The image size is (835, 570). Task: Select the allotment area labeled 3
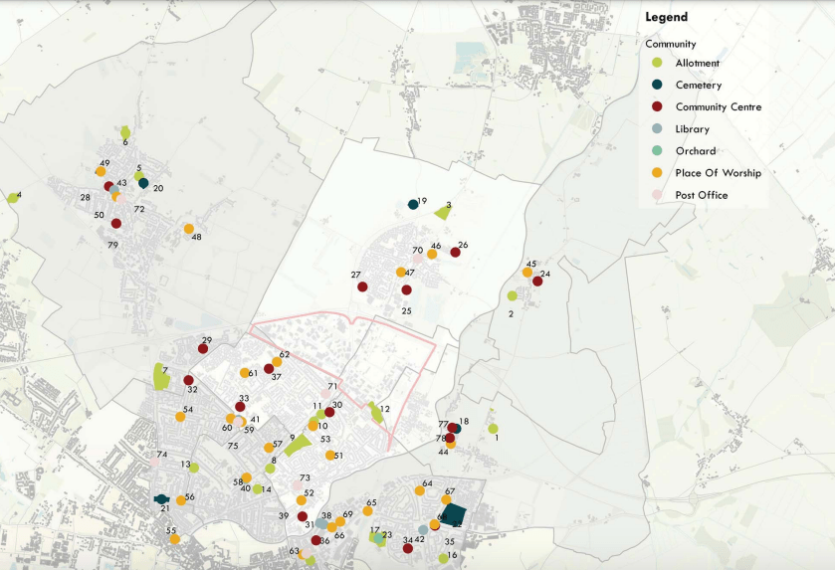coord(442,212)
